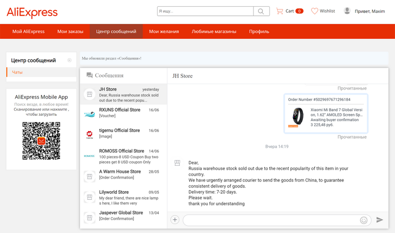
Task: Click the Wishlist heart icon
Action: tap(314, 11)
